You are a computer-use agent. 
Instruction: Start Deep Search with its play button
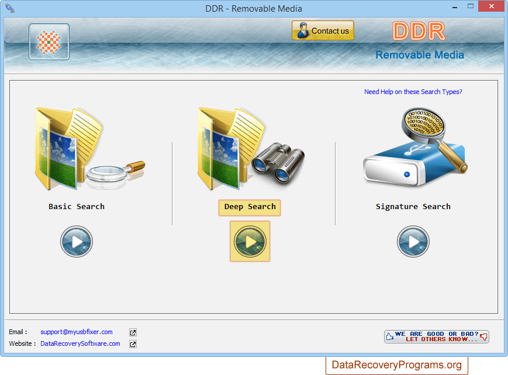click(250, 242)
